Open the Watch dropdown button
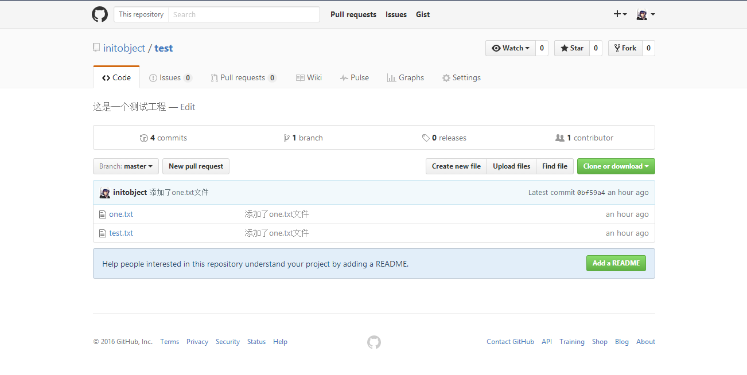This screenshot has height=375, width=747. [511, 48]
